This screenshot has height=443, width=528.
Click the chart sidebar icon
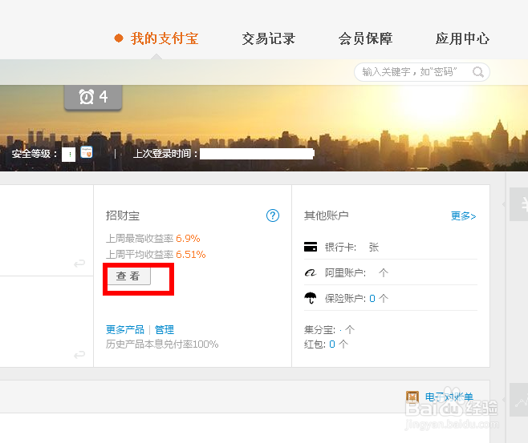point(520,400)
